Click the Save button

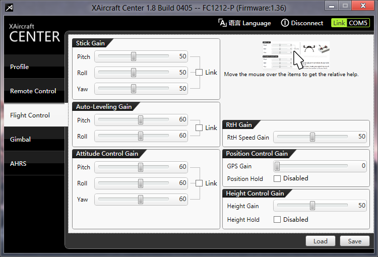click(x=355, y=241)
